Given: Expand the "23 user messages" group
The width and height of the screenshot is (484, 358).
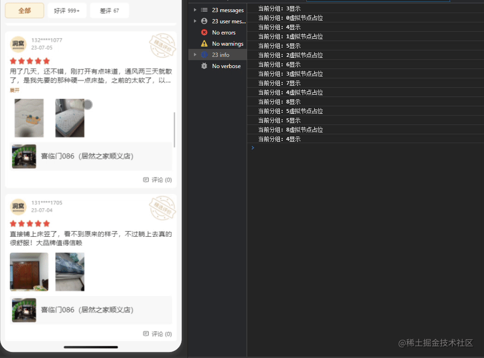Looking at the screenshot, I should point(195,21).
